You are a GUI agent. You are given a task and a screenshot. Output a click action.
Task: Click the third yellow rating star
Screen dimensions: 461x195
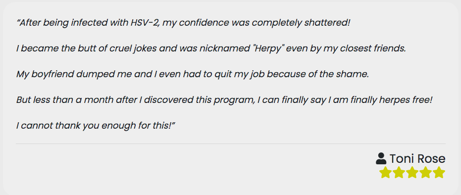click(x=412, y=172)
